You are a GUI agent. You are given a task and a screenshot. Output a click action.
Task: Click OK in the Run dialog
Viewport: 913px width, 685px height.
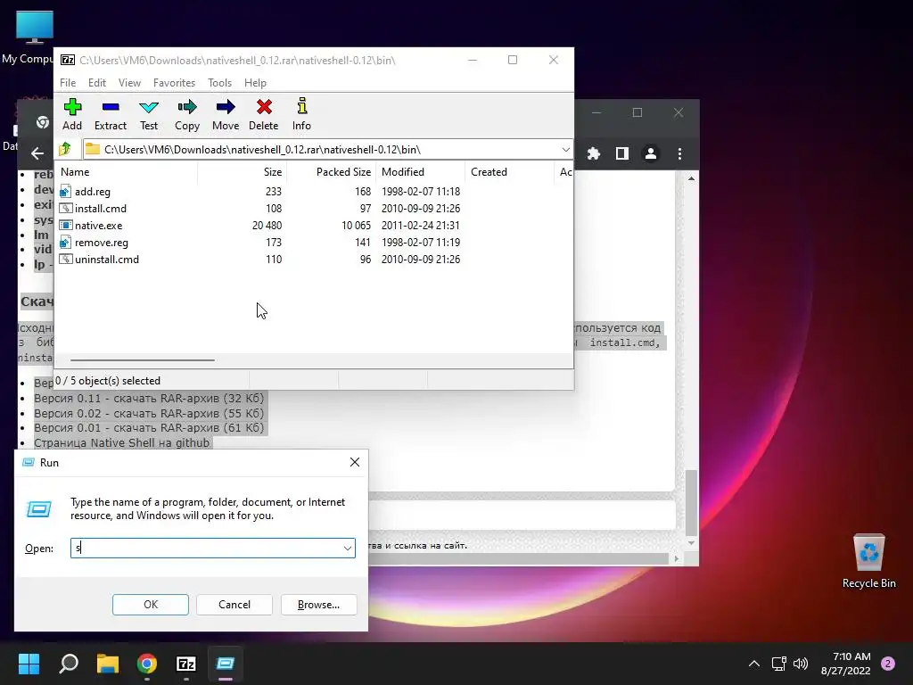150,605
